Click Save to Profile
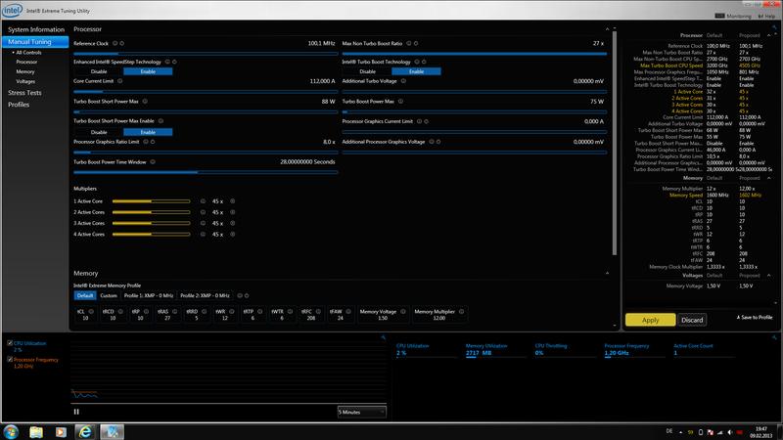This screenshot has height=440, width=783. 755,317
